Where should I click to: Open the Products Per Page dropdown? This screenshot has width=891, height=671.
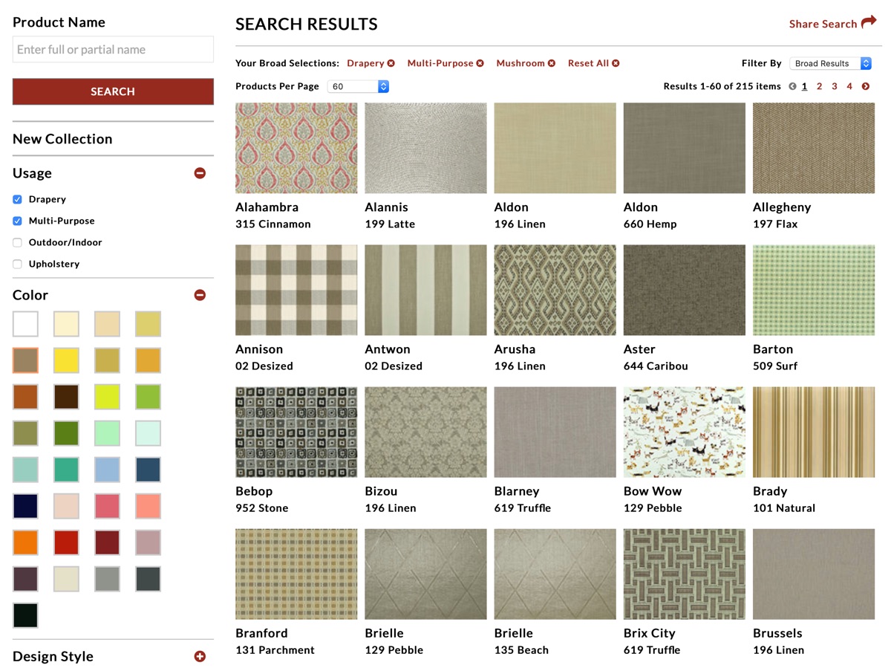[358, 86]
